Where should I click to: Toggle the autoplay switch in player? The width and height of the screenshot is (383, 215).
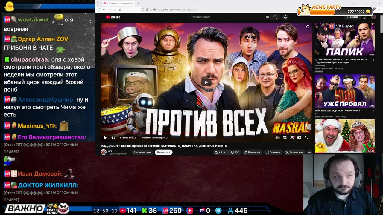point(277,138)
